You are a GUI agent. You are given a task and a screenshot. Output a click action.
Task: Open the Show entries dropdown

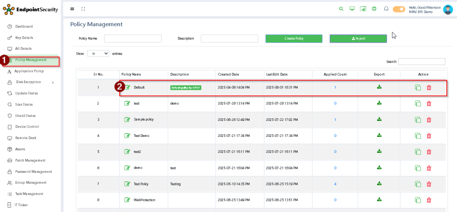click(98, 53)
